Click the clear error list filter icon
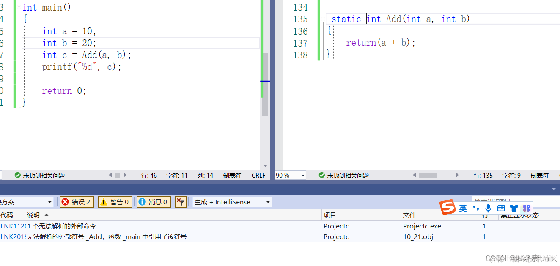The height and width of the screenshot is (266, 560). [181, 202]
